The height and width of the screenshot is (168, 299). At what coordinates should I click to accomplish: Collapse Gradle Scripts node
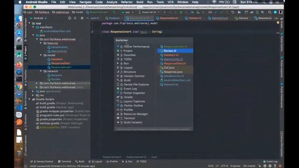click(29, 99)
